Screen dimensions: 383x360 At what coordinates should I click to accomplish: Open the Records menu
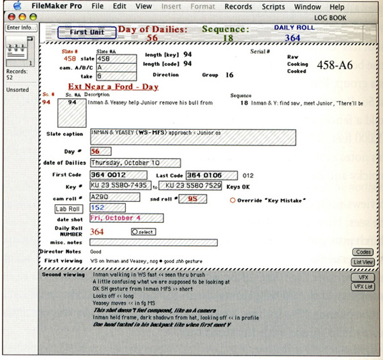click(238, 6)
